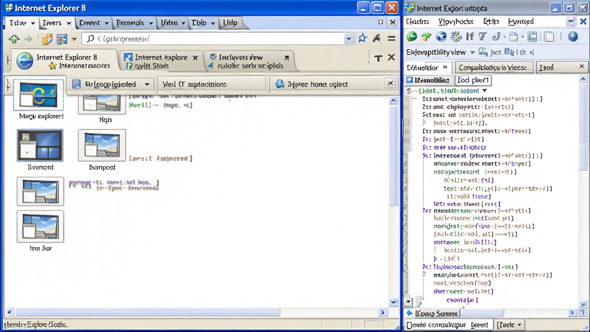Click the up arrow of the left window's vertical scrollbar
This screenshot has width=590, height=332.
pyautogui.click(x=393, y=101)
